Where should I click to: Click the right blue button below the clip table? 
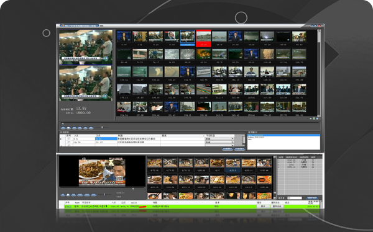(239, 149)
